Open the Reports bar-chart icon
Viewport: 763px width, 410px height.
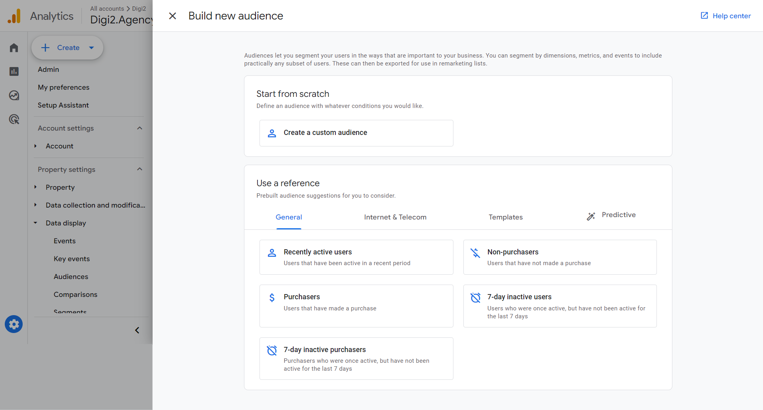point(14,71)
